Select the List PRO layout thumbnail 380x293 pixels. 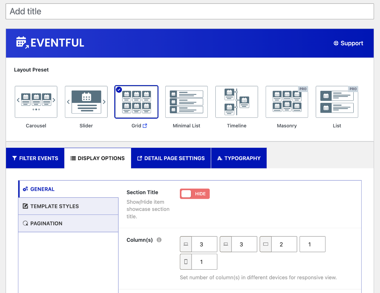click(x=337, y=102)
